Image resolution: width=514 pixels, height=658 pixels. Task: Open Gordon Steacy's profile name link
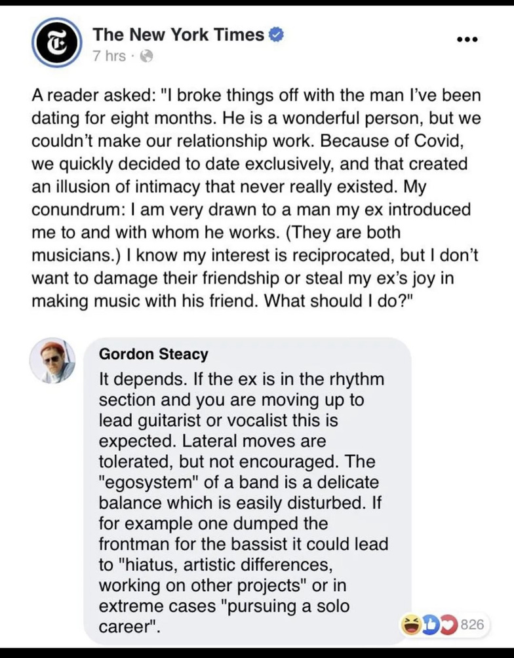[x=153, y=355]
